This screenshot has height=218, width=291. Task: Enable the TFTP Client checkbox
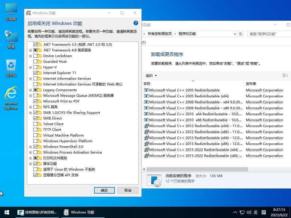pos(35,129)
